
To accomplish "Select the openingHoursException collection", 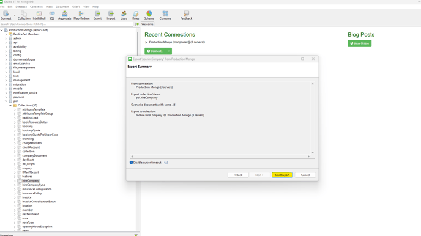I will click(37, 227).
